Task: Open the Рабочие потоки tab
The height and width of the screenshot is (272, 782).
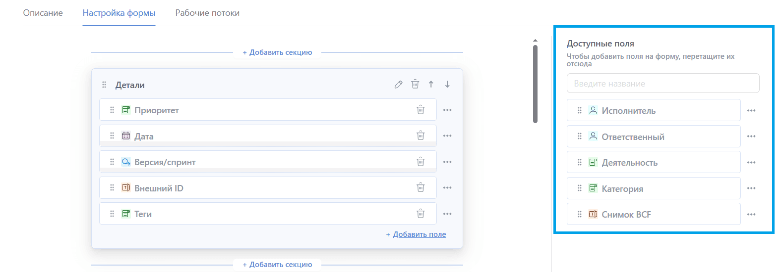Action: coord(207,13)
